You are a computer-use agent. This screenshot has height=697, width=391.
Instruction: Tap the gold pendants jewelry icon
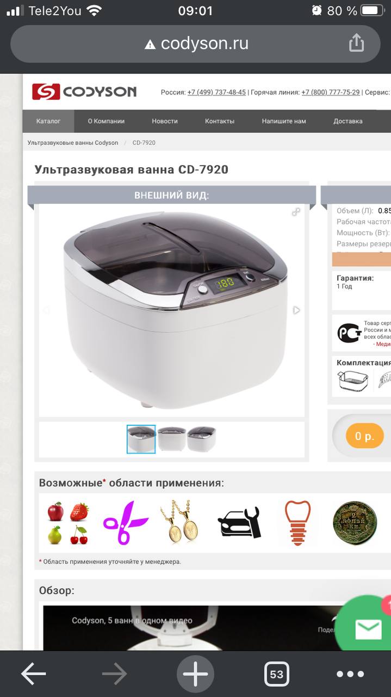pos(179,523)
